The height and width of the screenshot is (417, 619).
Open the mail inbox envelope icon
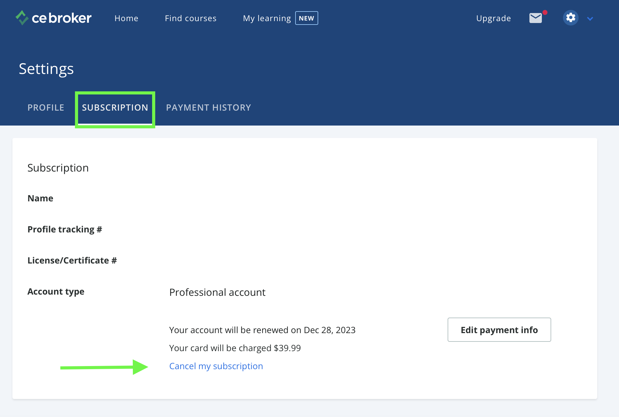tap(535, 18)
